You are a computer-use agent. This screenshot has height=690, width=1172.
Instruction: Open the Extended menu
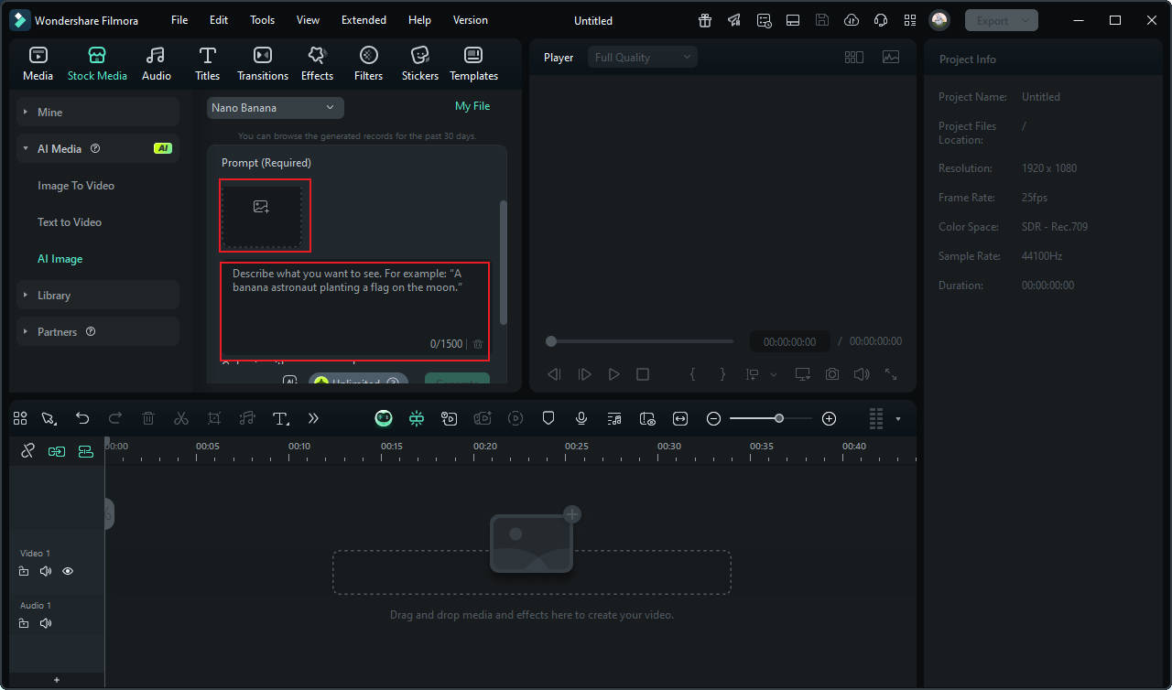[x=364, y=20]
